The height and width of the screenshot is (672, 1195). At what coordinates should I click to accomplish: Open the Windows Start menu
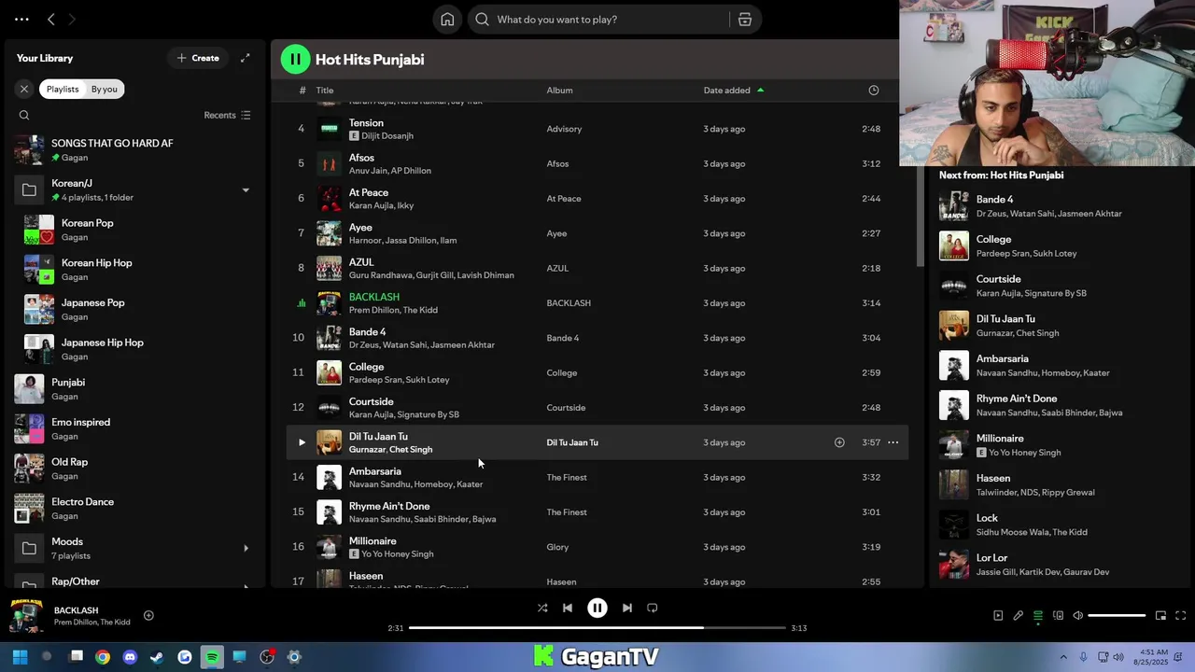click(x=20, y=657)
